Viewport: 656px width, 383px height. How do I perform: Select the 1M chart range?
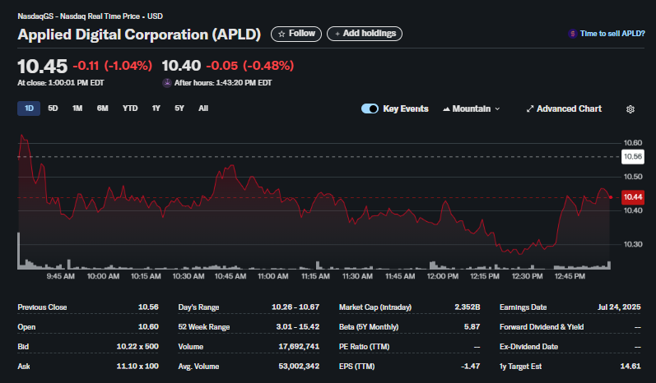(77, 108)
